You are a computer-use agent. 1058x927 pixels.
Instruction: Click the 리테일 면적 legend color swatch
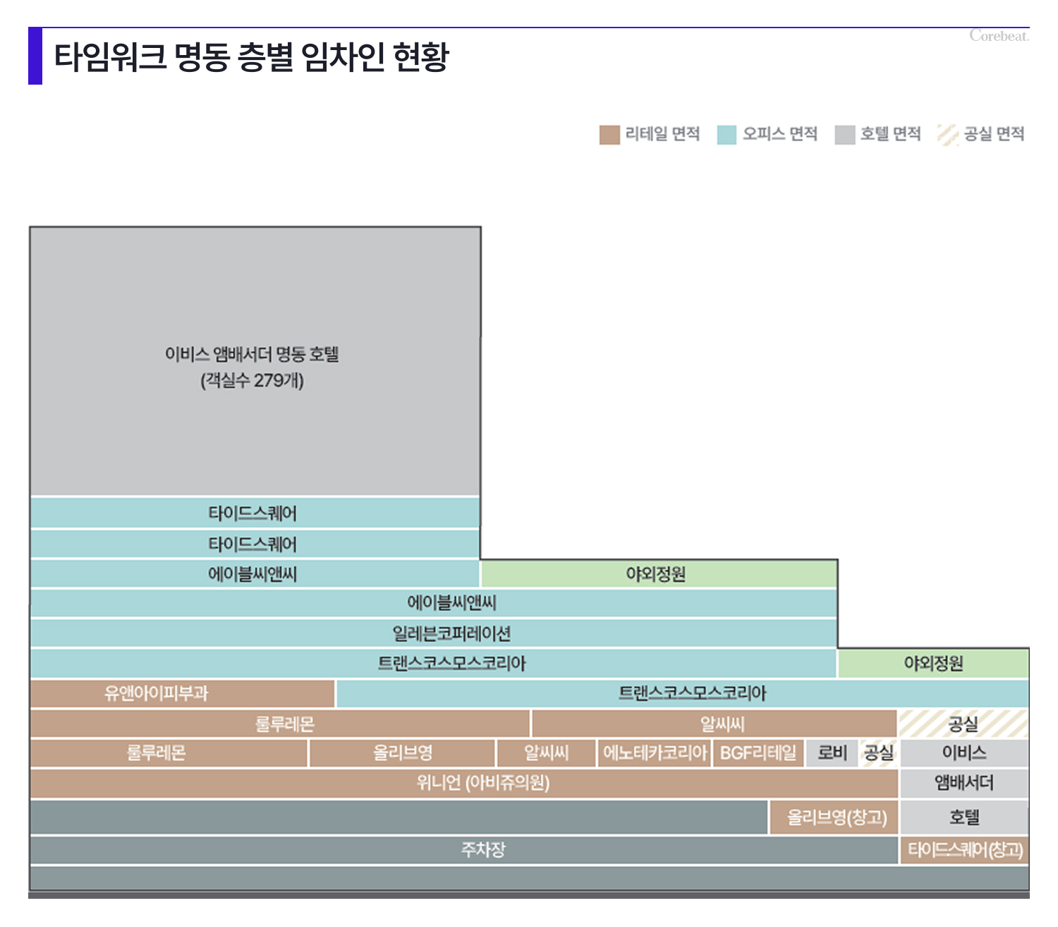609,135
